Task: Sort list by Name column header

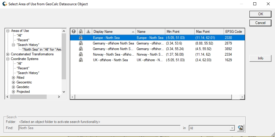Action: (x=150, y=32)
